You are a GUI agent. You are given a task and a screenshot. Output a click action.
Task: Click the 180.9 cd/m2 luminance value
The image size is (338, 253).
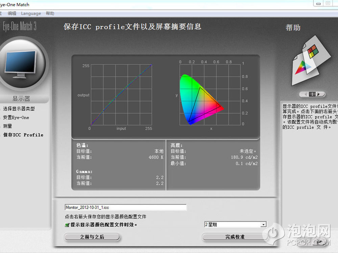pyautogui.click(x=244, y=157)
